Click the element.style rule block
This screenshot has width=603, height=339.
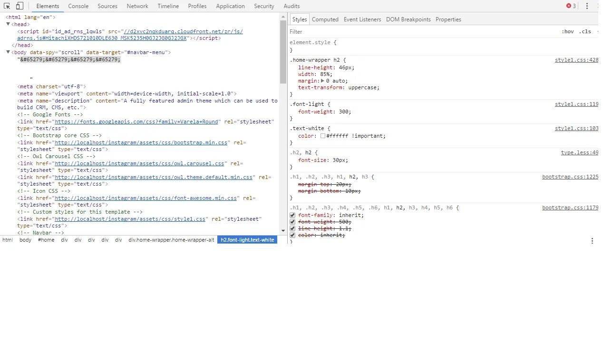444,46
